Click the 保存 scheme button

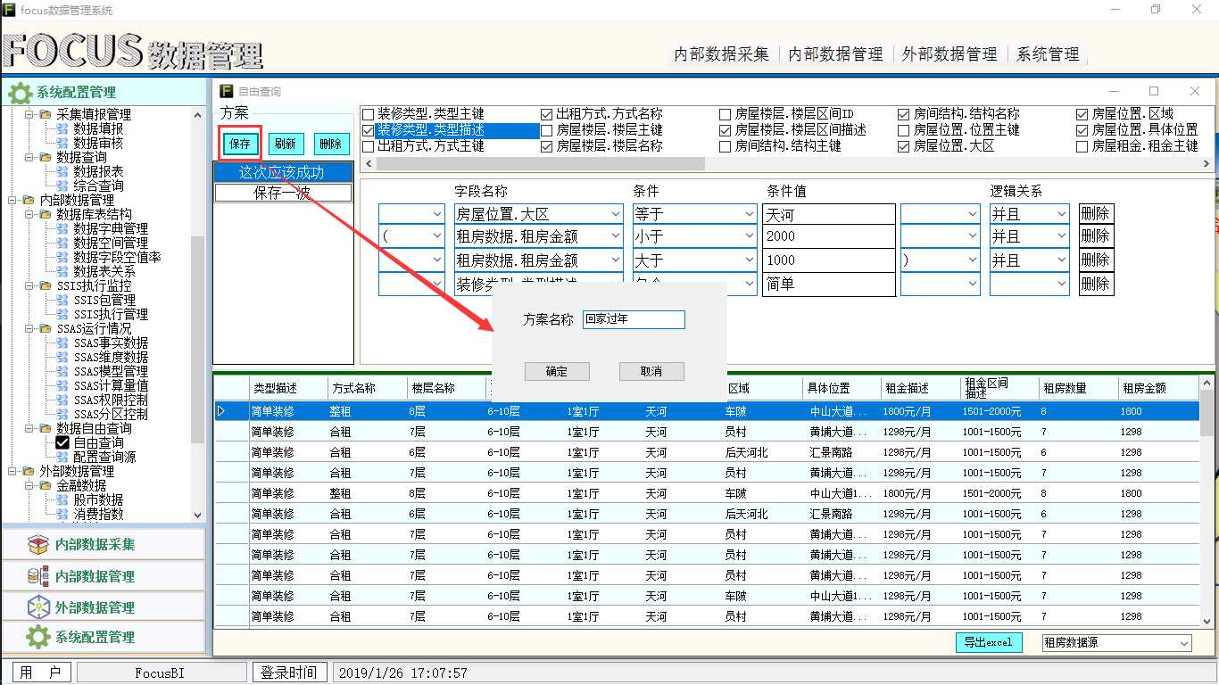click(x=240, y=144)
